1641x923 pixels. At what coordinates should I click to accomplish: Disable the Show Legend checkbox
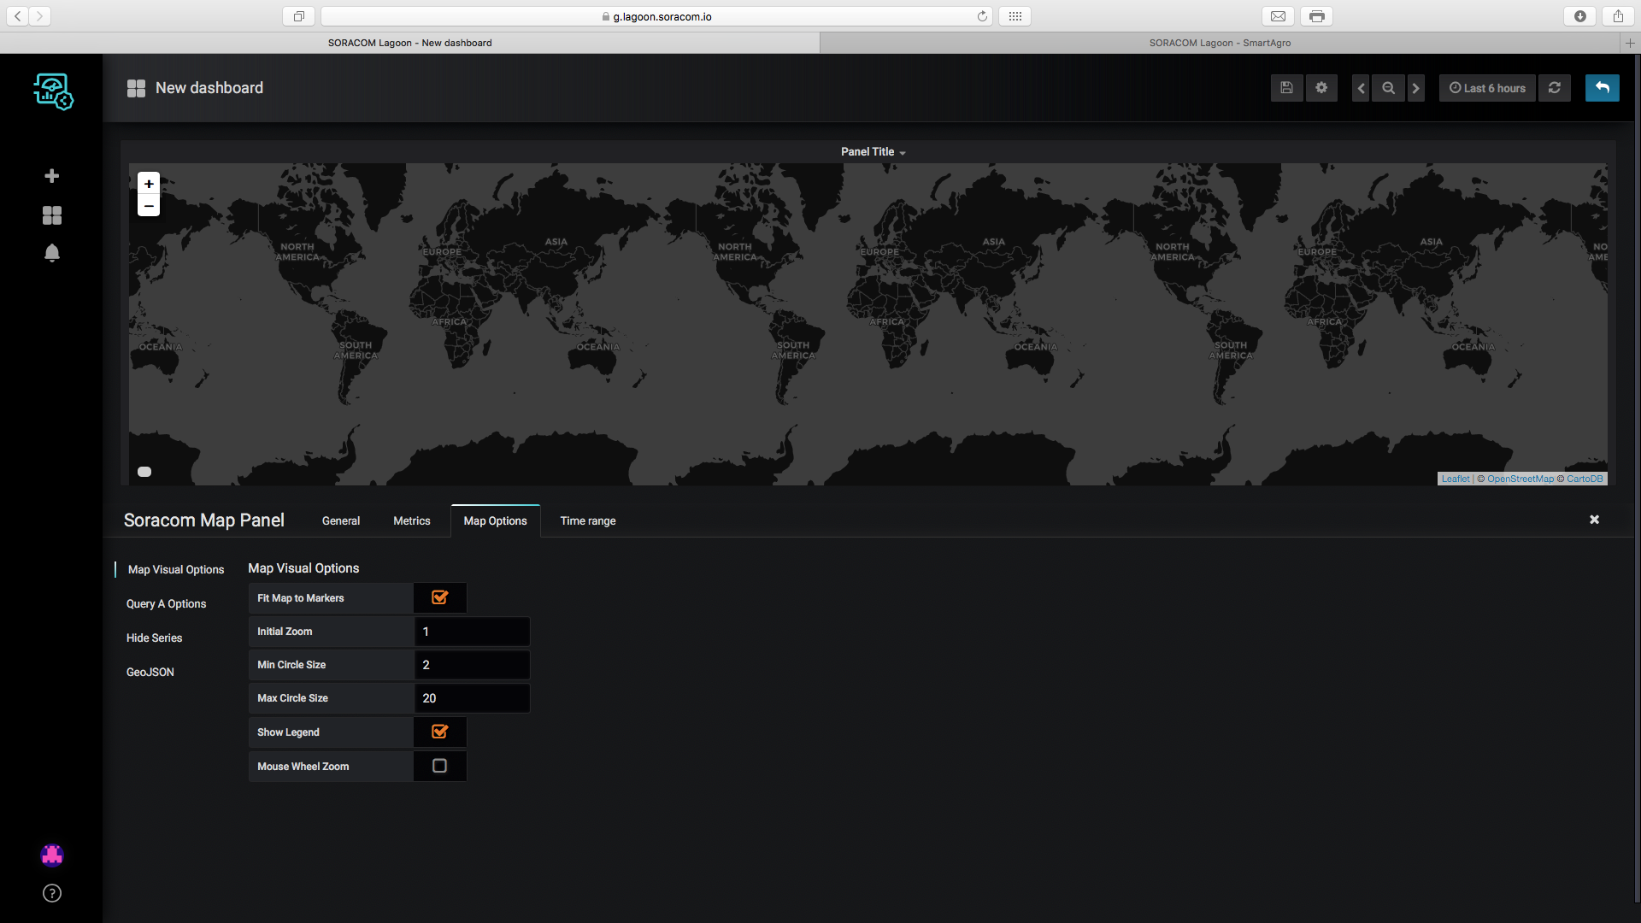(439, 732)
